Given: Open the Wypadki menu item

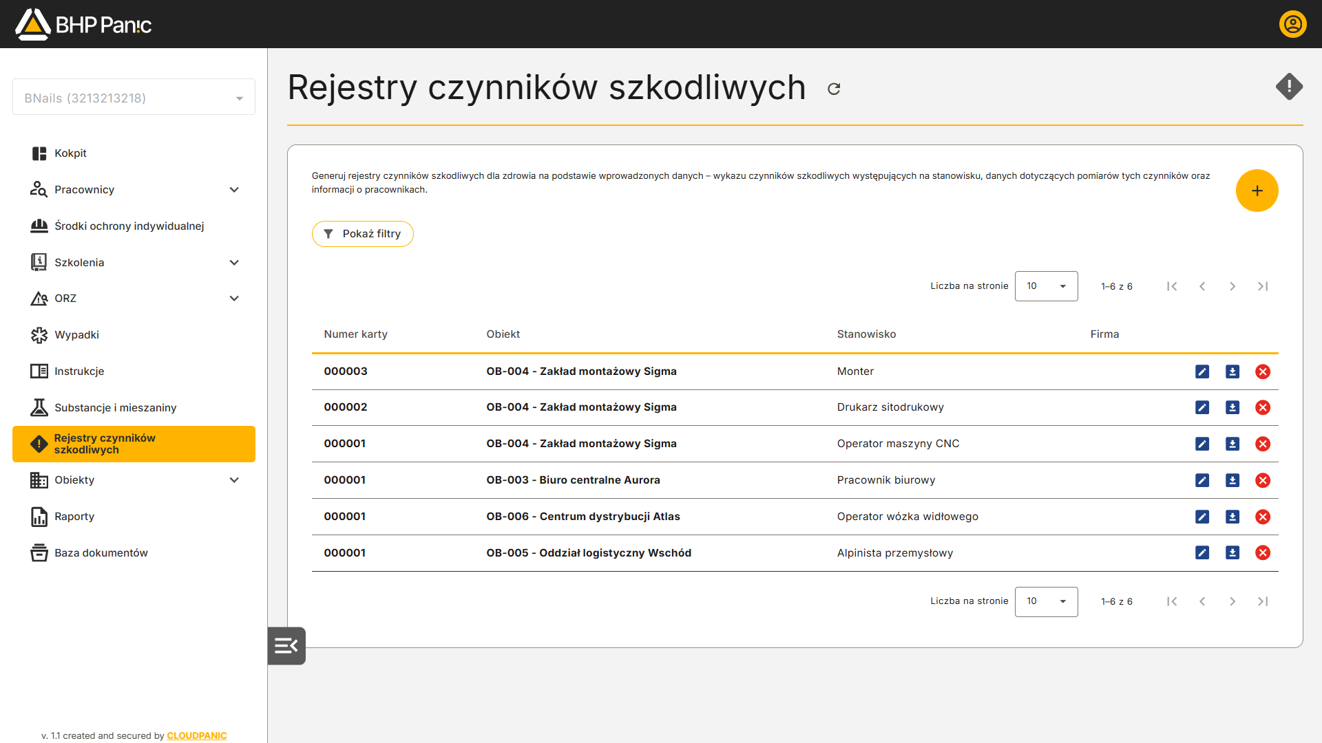Looking at the screenshot, I should tap(134, 335).
